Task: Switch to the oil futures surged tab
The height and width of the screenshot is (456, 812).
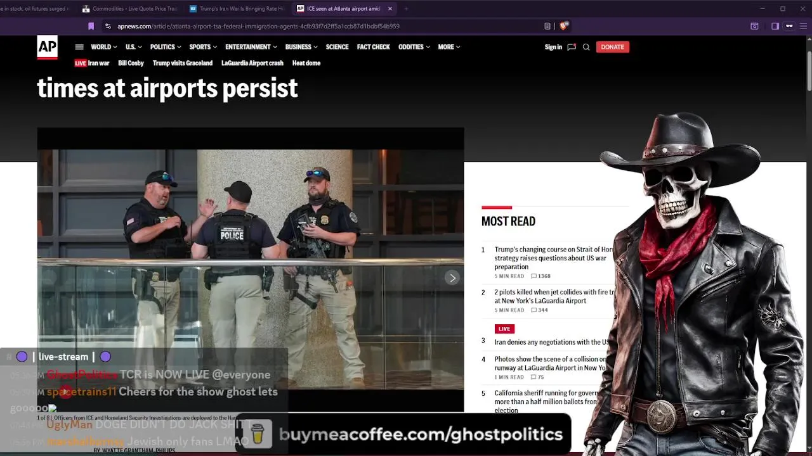Action: [35, 9]
